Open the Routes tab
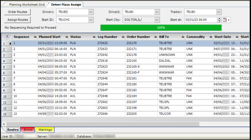The height and width of the screenshot is (140, 251). (13, 130)
